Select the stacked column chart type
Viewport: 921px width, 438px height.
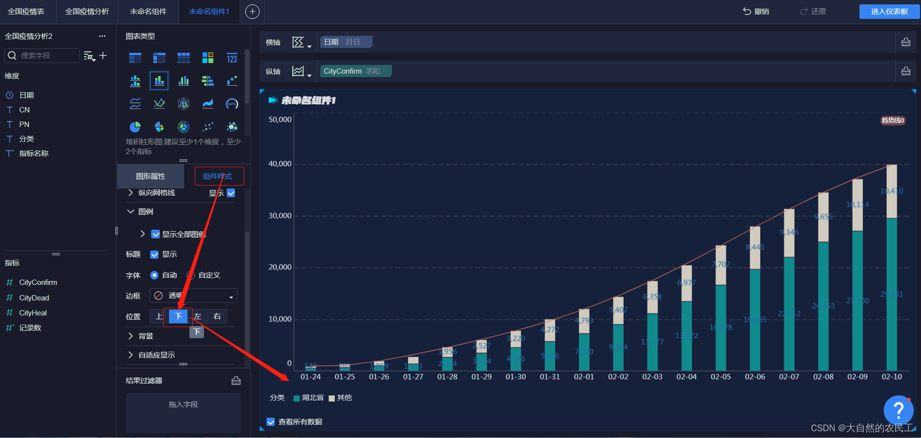coord(159,81)
